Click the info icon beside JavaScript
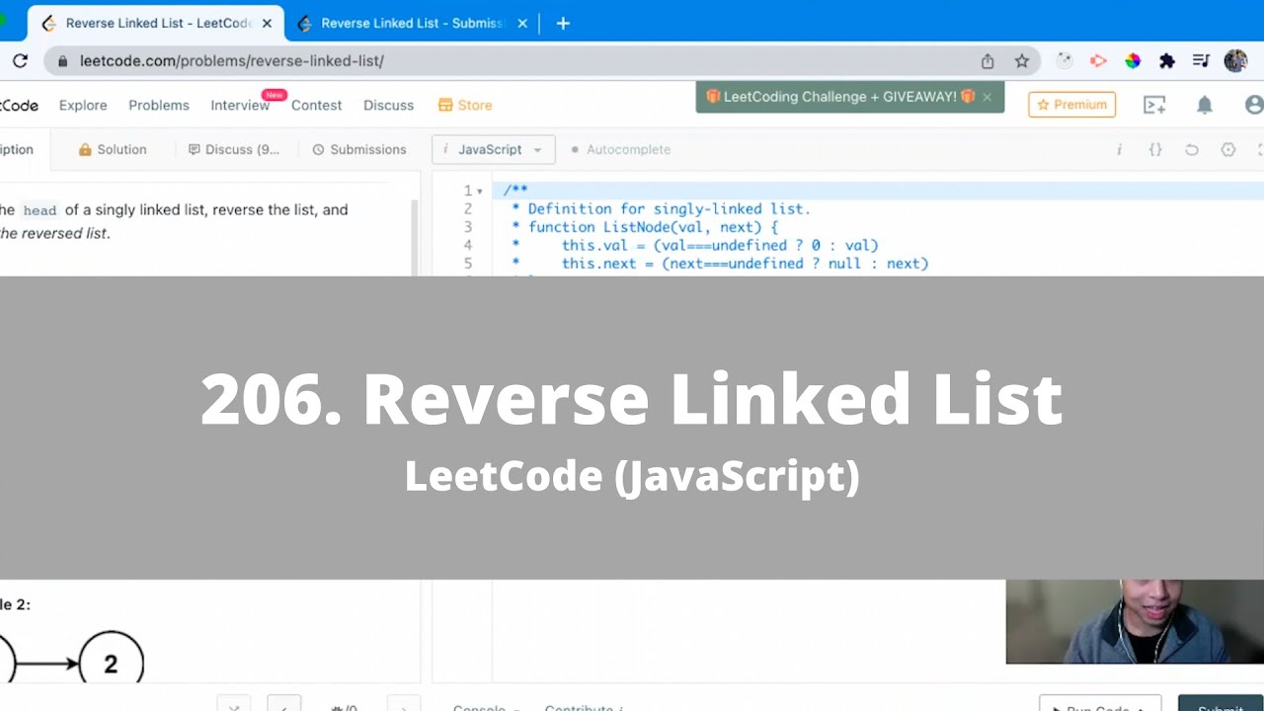 445,149
